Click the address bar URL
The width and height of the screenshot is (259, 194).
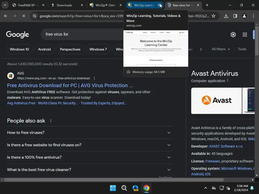click(x=81, y=16)
